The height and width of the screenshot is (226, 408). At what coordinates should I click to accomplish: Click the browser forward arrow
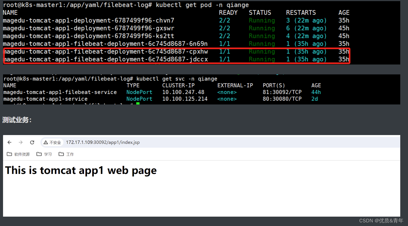coord(21,142)
